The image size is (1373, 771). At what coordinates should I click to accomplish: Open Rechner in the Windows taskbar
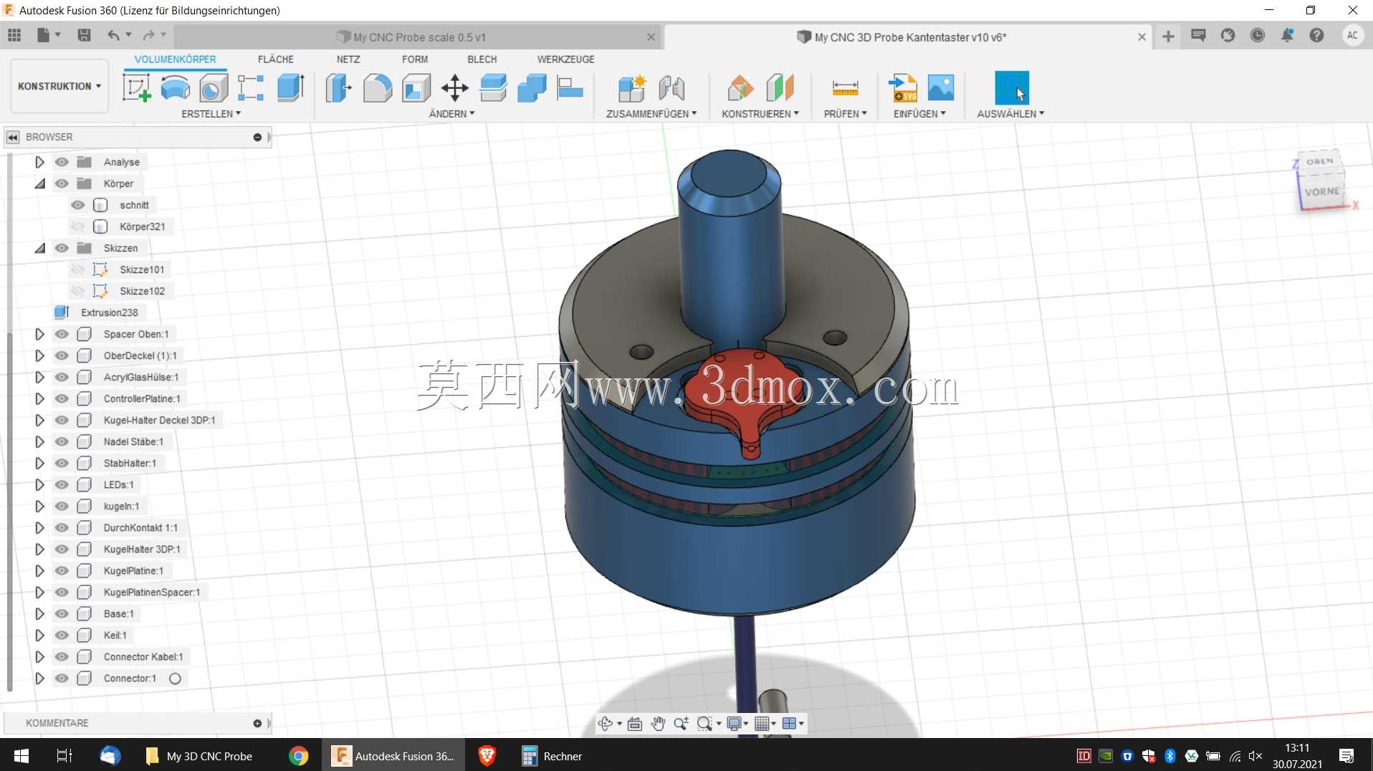coord(552,756)
